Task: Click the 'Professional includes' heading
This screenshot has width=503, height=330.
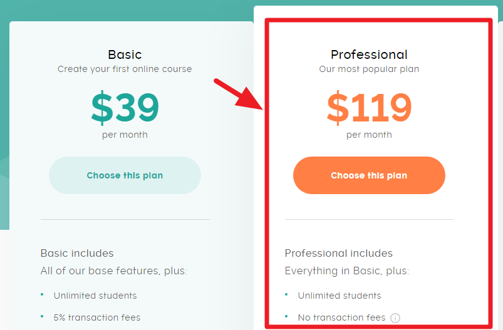Action: click(338, 254)
